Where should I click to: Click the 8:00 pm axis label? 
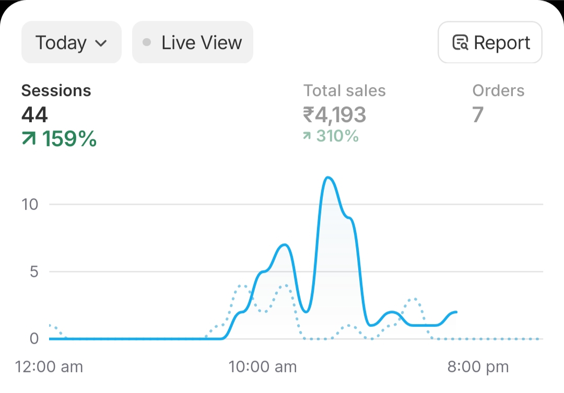pyautogui.click(x=478, y=367)
